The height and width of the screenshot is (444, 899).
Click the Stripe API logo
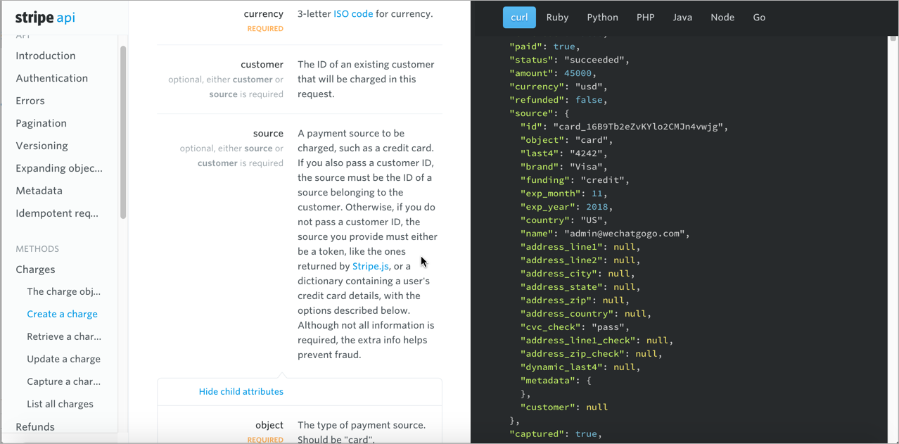tap(45, 18)
